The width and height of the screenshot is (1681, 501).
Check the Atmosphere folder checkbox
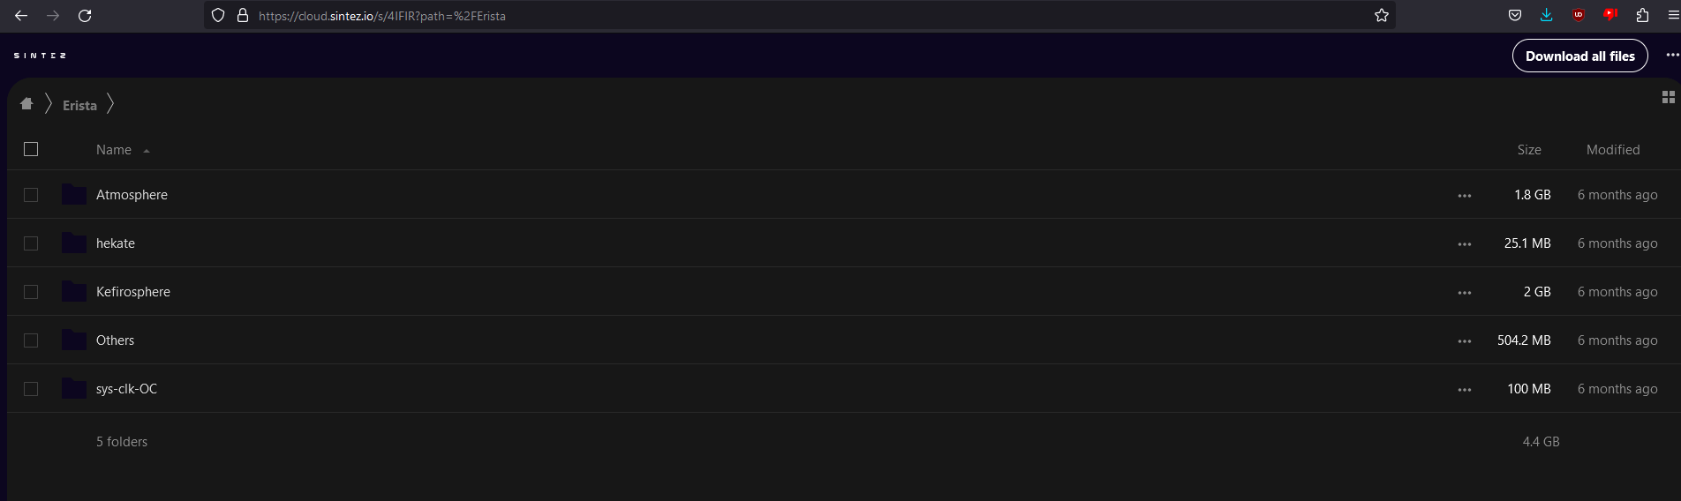click(31, 195)
